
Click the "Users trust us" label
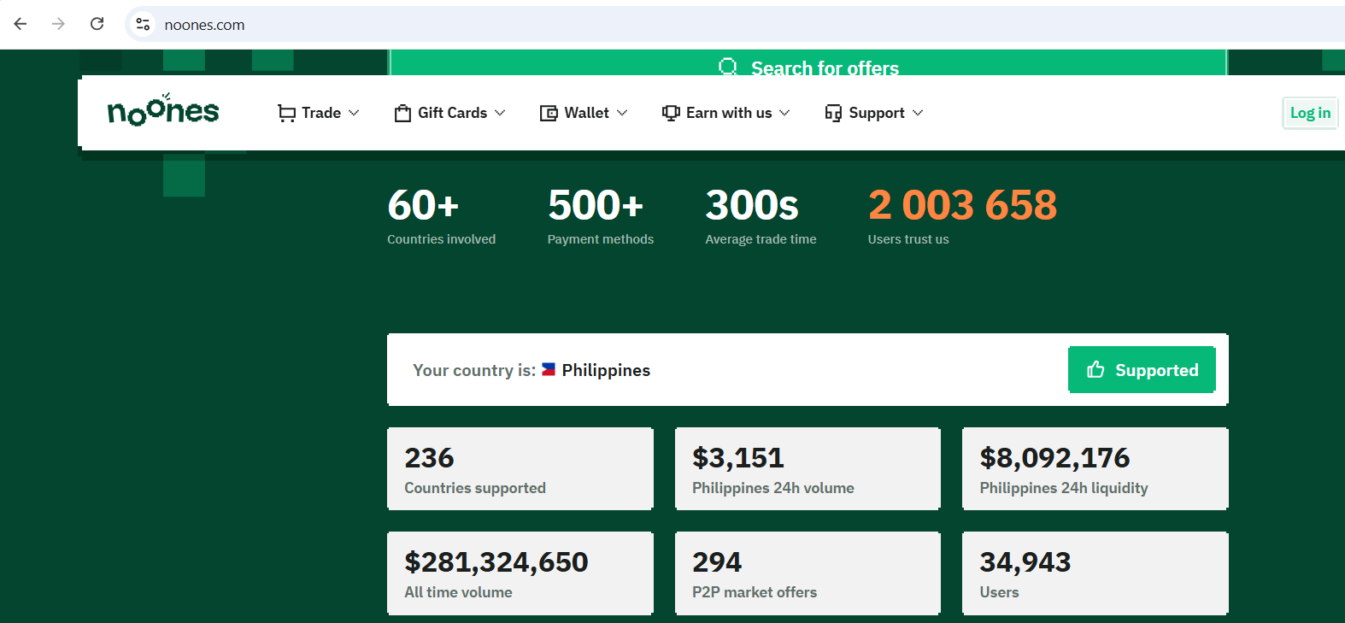908,239
